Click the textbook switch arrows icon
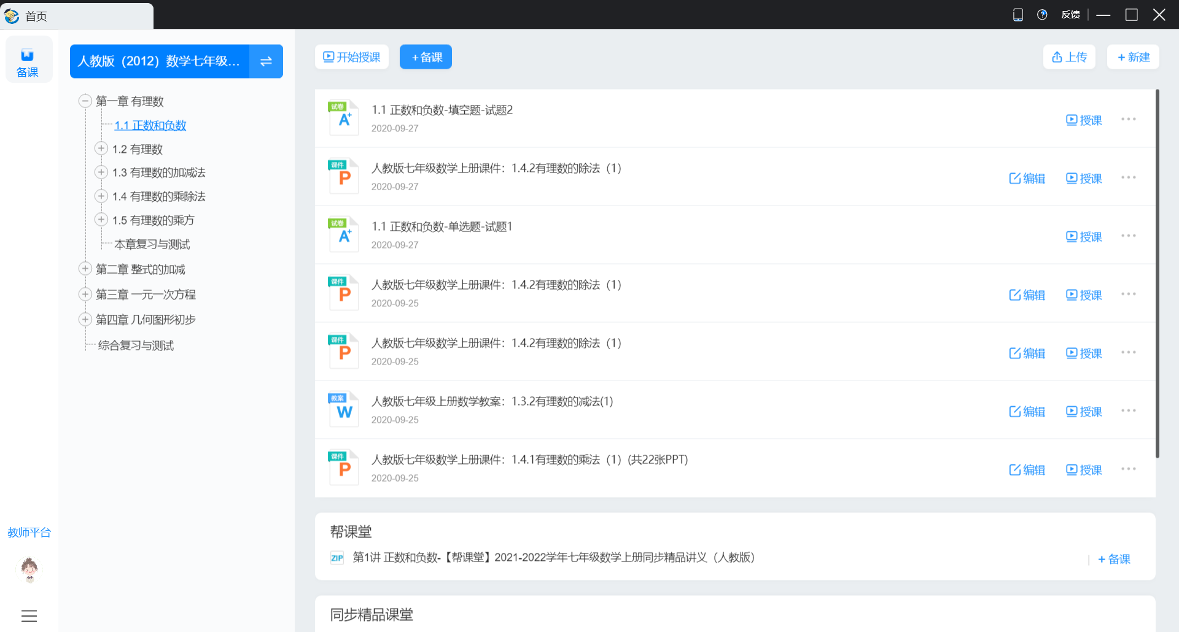Viewport: 1179px width, 632px height. coord(266,61)
